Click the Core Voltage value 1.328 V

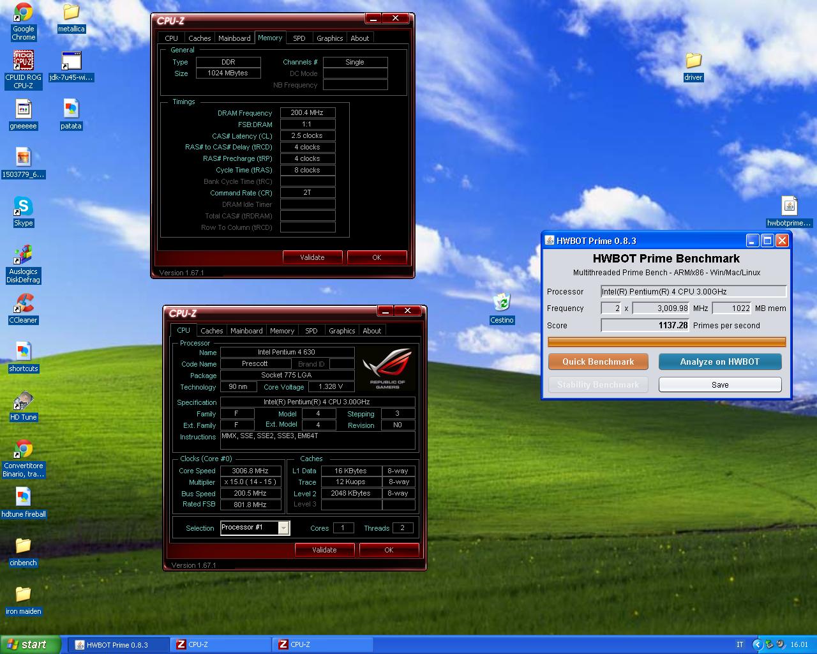coord(331,386)
